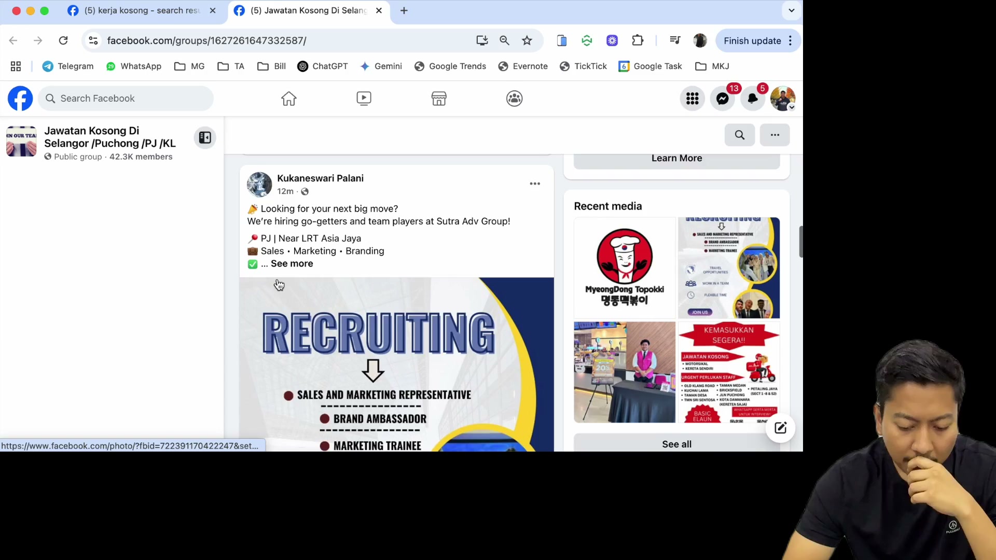Screen dimensions: 996x560
Task: Open group more options button
Action: coord(775,135)
